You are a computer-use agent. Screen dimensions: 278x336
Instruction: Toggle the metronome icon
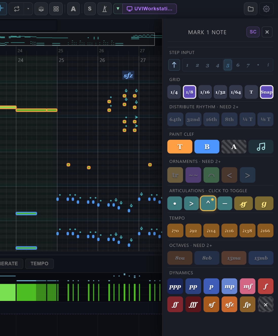click(104, 9)
